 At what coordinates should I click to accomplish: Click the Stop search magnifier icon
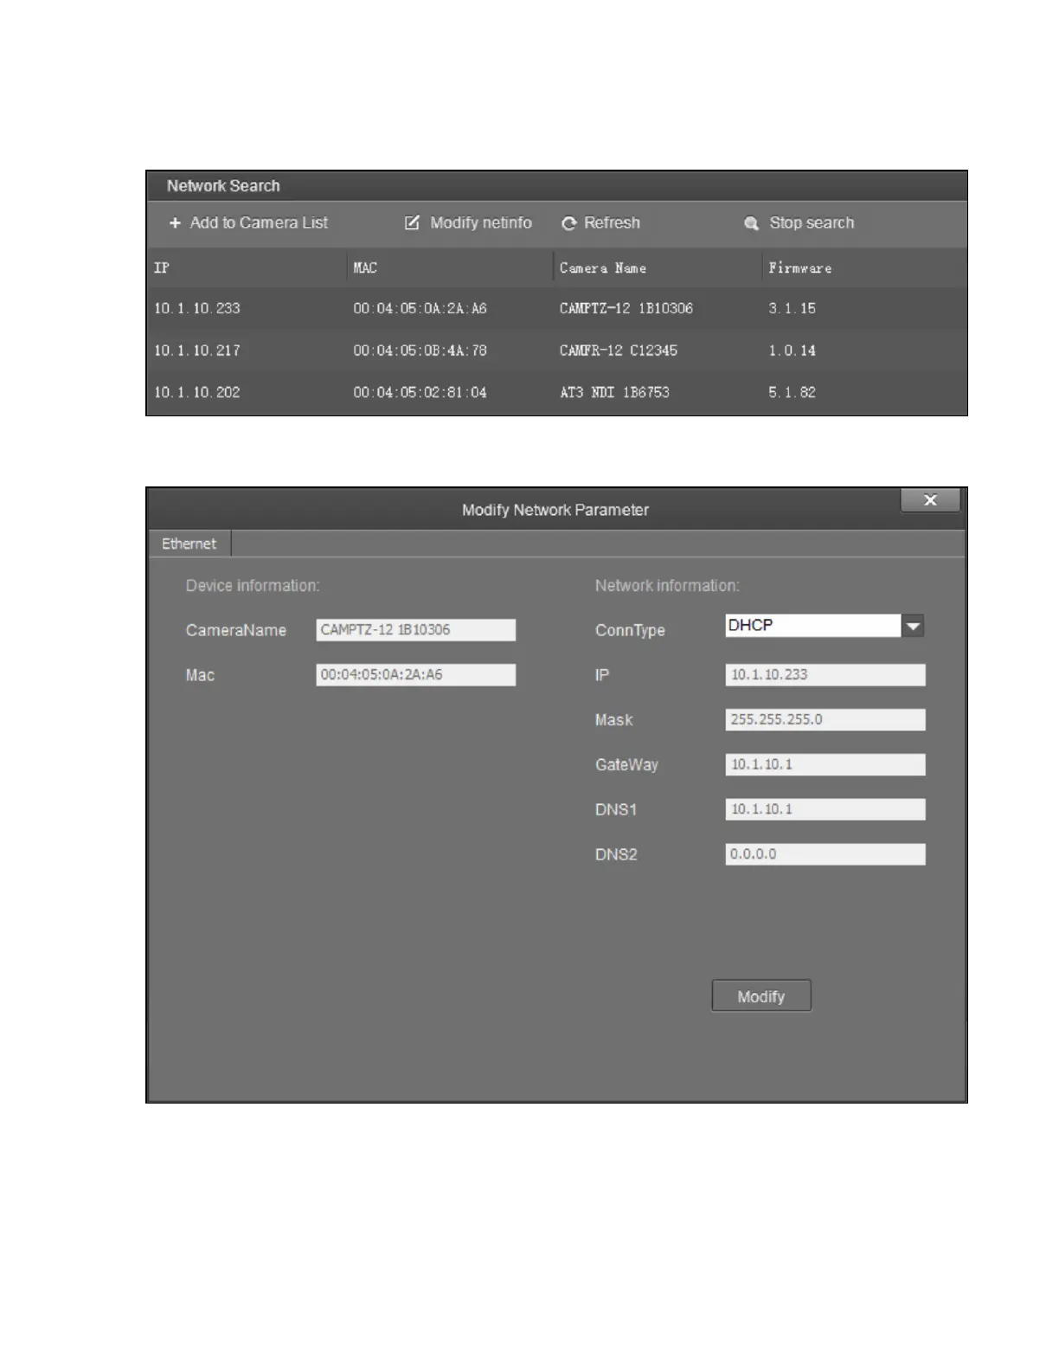point(751,223)
